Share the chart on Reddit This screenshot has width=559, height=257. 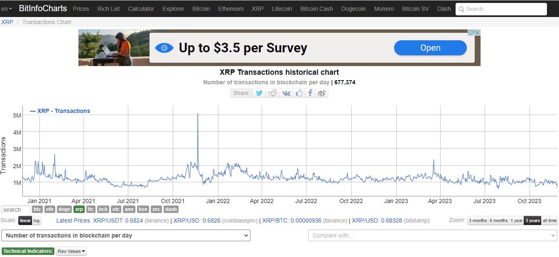[x=272, y=93]
